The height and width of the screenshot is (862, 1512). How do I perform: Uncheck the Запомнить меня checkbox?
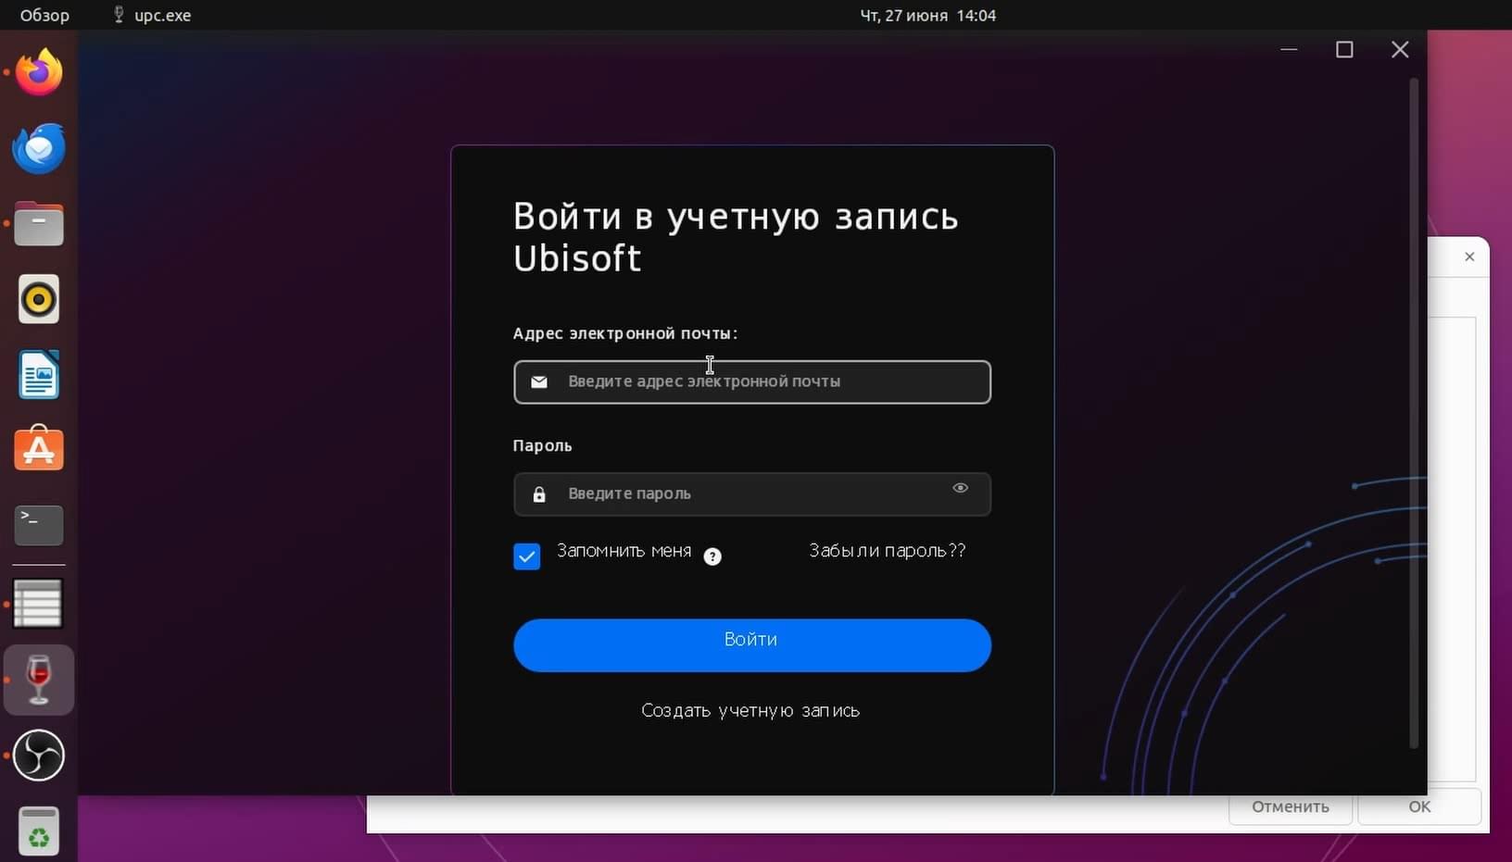point(526,556)
